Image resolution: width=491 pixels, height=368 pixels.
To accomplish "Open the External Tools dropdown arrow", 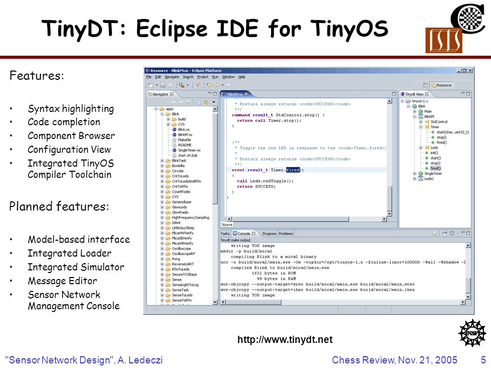I will click(188, 85).
